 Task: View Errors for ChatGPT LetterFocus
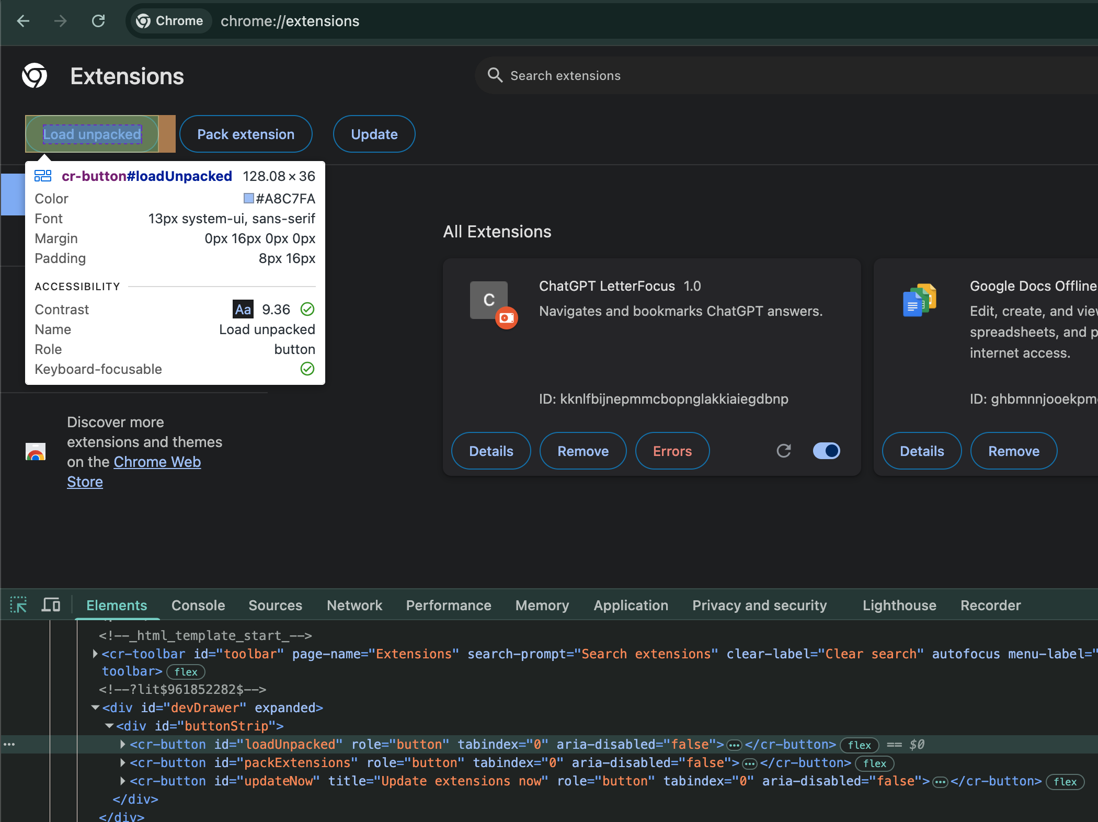pyautogui.click(x=672, y=451)
